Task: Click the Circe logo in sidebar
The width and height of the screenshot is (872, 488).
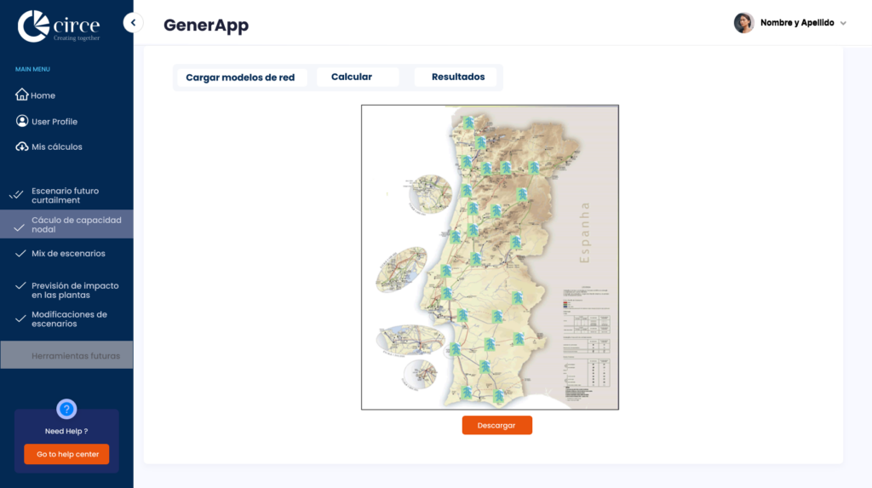Action: click(59, 26)
